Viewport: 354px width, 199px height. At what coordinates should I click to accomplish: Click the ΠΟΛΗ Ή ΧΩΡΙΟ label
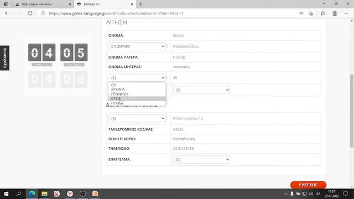click(122, 139)
